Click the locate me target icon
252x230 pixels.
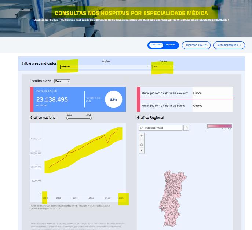click(186, 128)
